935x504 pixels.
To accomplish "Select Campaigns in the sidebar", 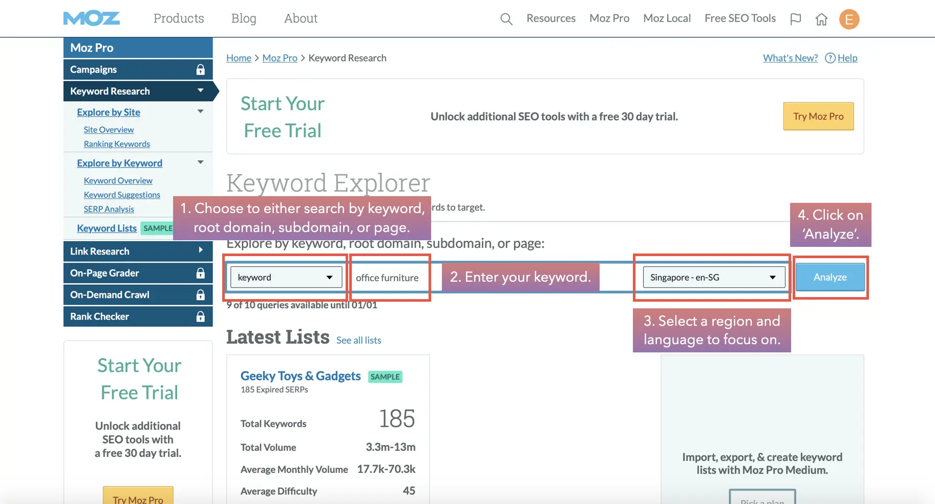I will [138, 70].
